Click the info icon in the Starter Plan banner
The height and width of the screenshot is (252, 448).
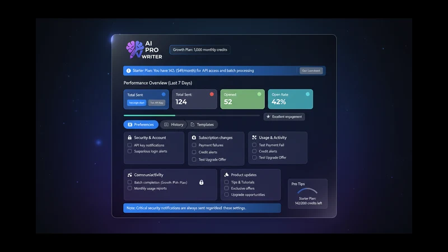coord(129,71)
